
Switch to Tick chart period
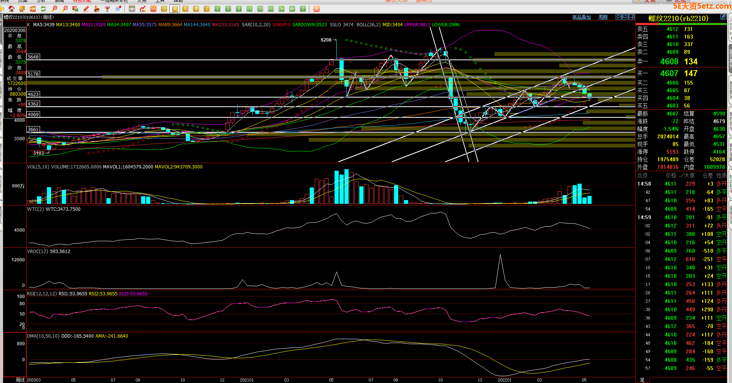pyautogui.click(x=153, y=9)
